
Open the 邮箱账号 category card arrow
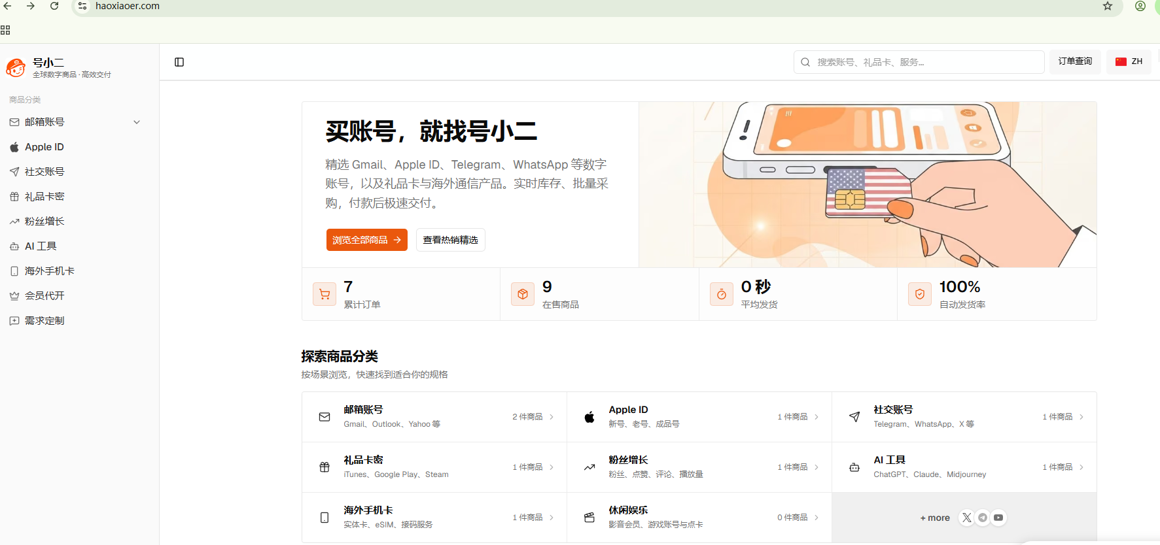[552, 417]
